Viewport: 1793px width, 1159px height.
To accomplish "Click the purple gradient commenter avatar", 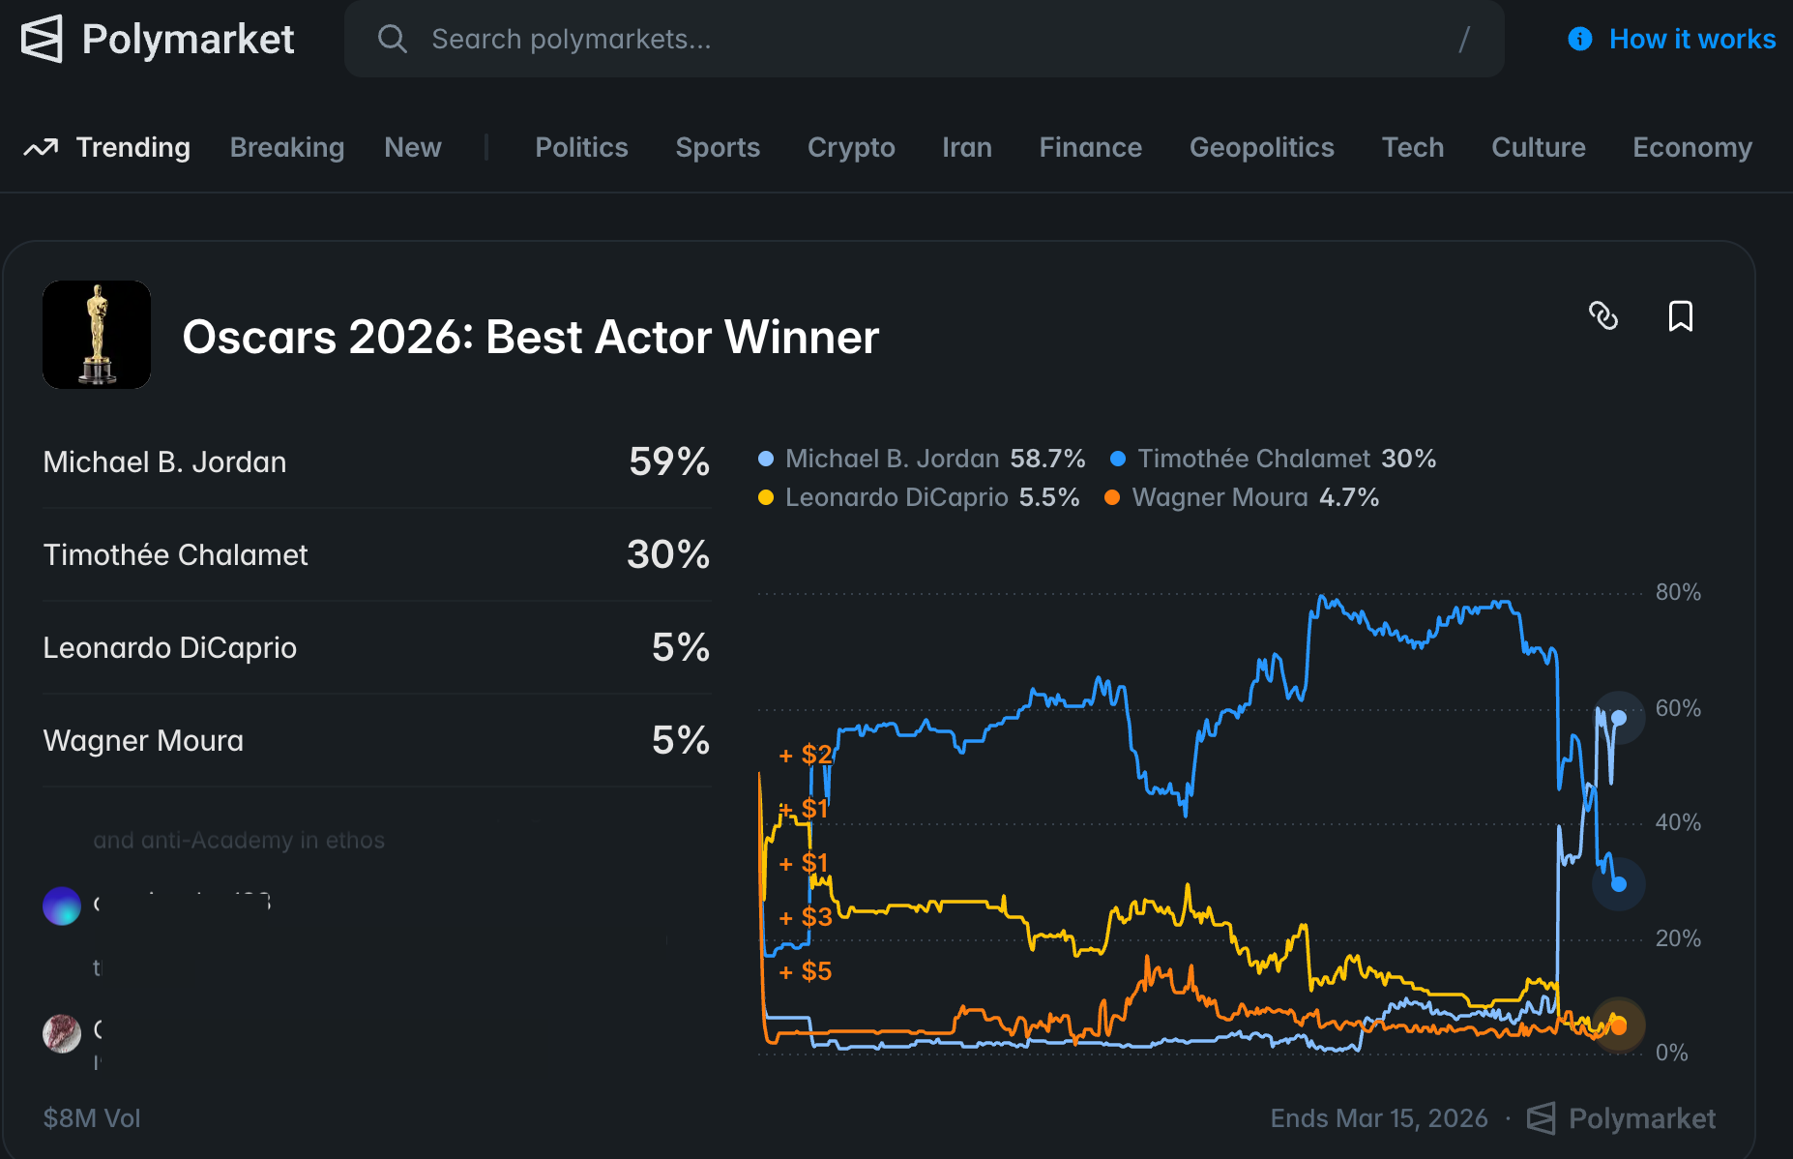I will (x=62, y=906).
